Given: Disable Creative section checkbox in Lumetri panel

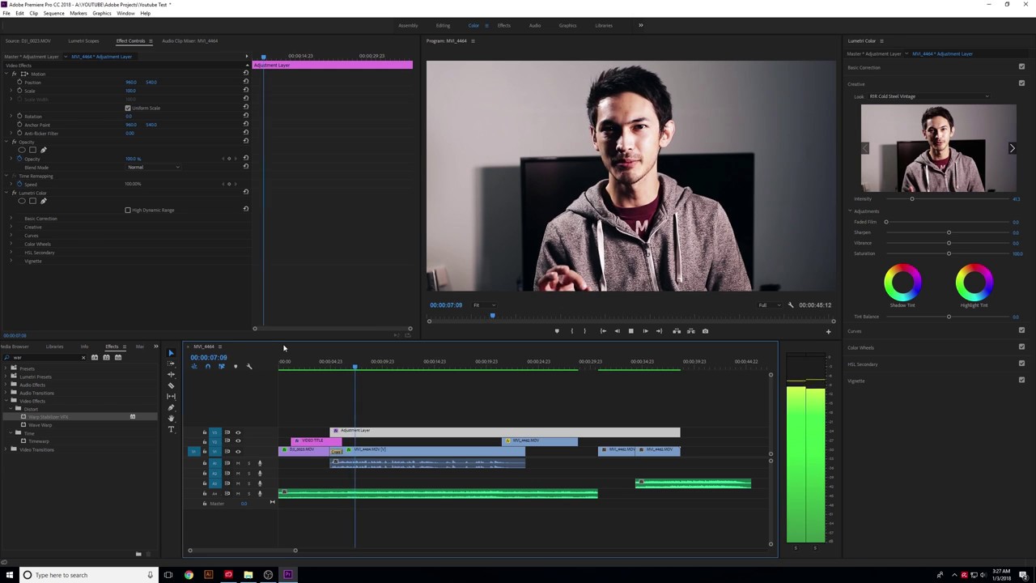Looking at the screenshot, I should (x=1021, y=83).
